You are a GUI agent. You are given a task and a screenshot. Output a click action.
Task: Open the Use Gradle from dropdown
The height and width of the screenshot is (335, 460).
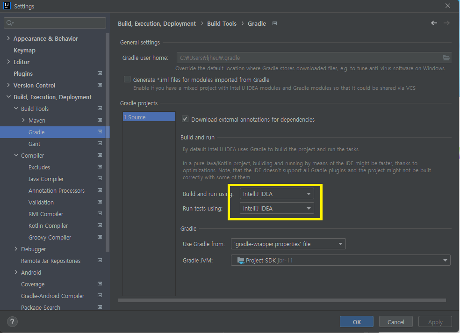coord(288,244)
